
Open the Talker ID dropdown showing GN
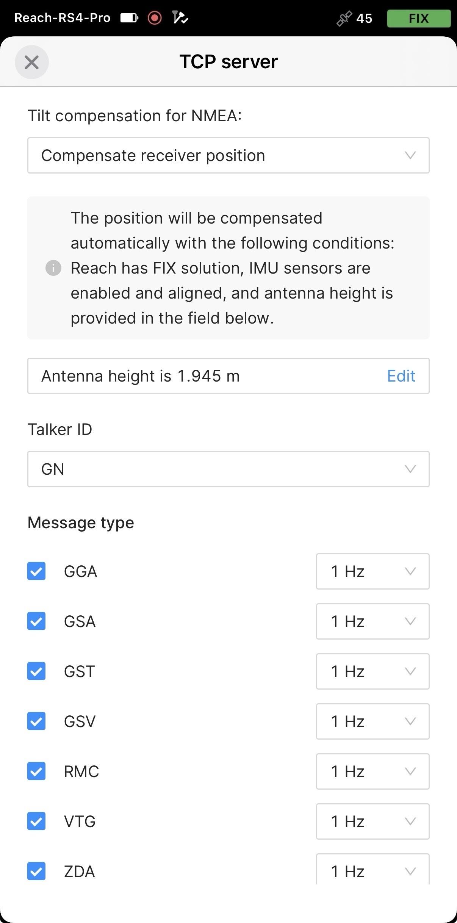pos(228,469)
